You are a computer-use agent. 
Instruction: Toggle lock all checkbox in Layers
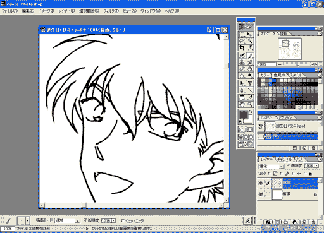[305, 174]
